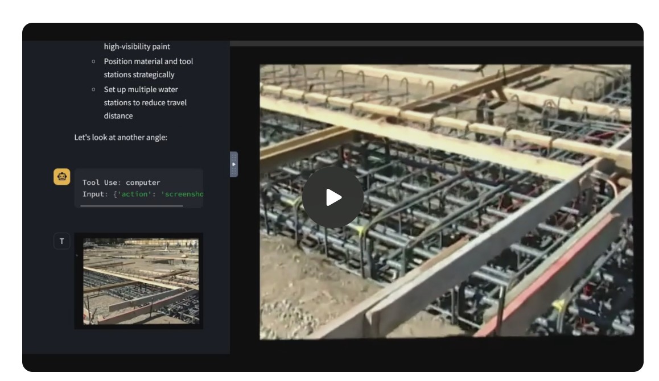Play the construction site video
Image resolution: width=659 pixels, height=381 pixels.
point(332,197)
